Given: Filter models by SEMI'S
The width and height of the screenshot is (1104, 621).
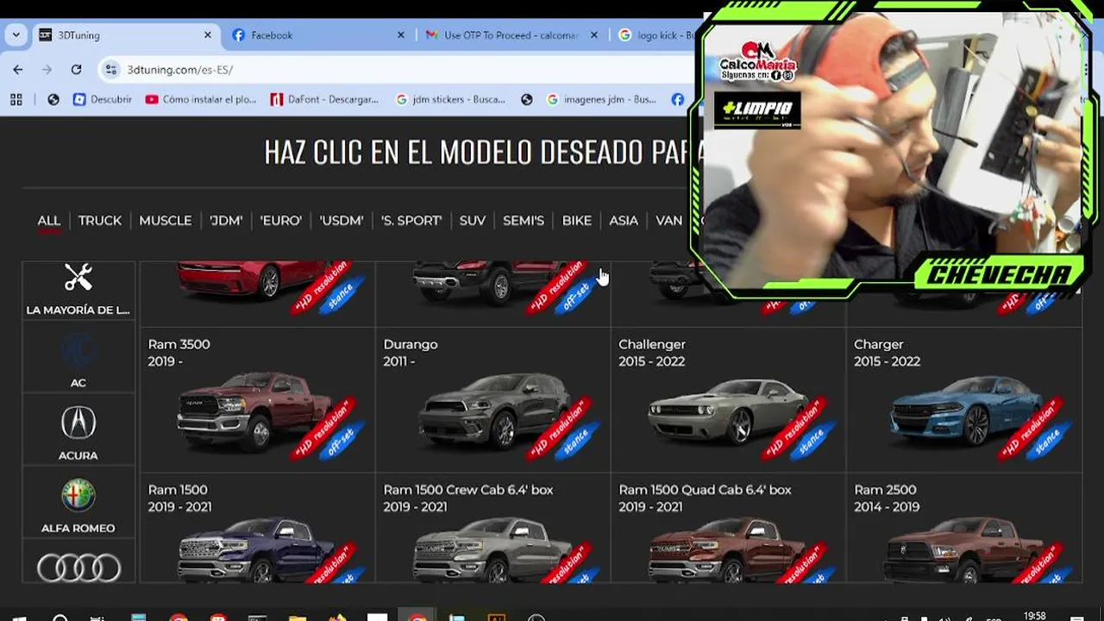Looking at the screenshot, I should 524,221.
